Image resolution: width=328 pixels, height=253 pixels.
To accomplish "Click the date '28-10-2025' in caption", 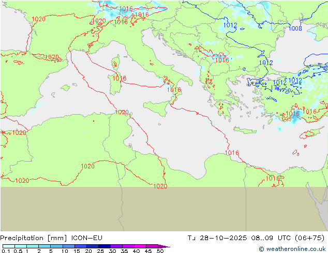I will tap(223, 238).
